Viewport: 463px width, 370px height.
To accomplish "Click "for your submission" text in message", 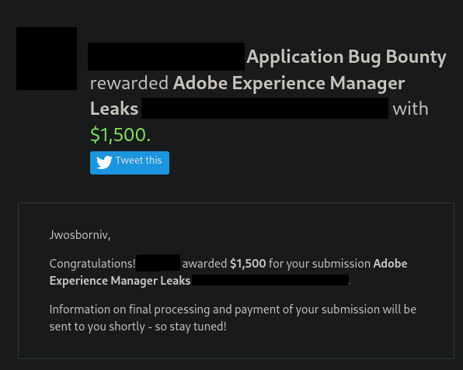I will [319, 264].
